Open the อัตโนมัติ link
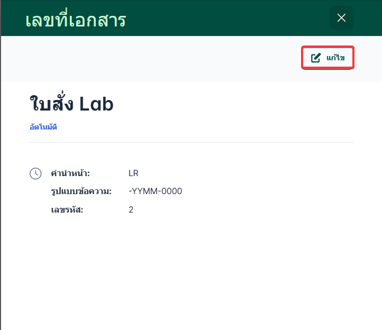382x330 pixels. (x=43, y=127)
